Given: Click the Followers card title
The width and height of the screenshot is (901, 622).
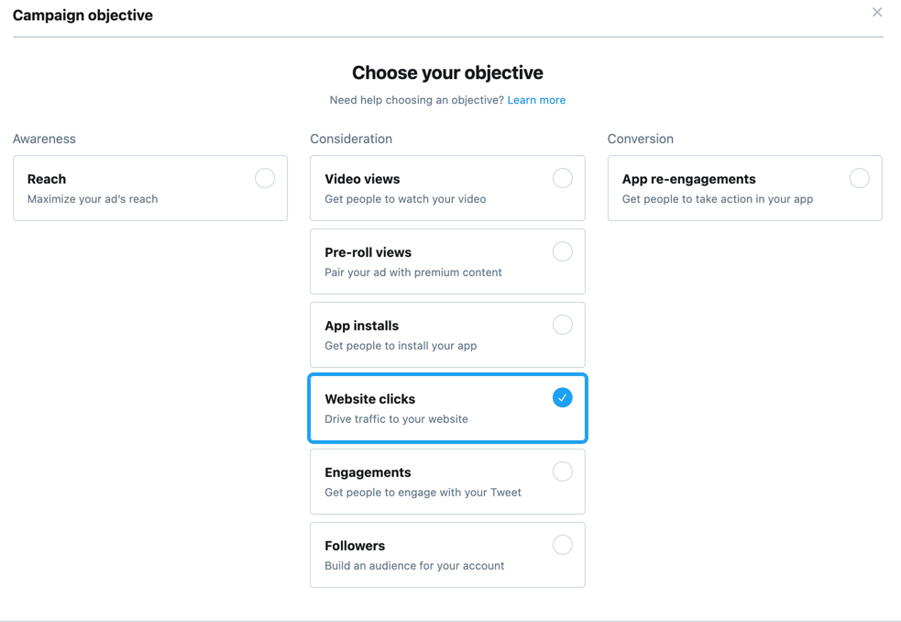Looking at the screenshot, I should click(355, 546).
